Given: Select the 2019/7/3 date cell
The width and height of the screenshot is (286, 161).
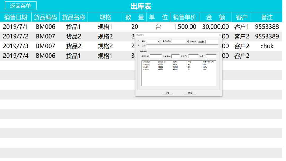Looking at the screenshot, I should pos(16,46).
